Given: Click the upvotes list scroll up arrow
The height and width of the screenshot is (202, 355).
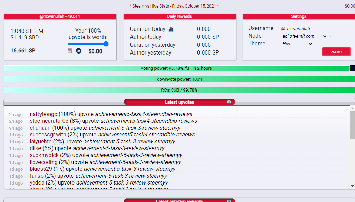Looking at the screenshot, I should (352, 108).
